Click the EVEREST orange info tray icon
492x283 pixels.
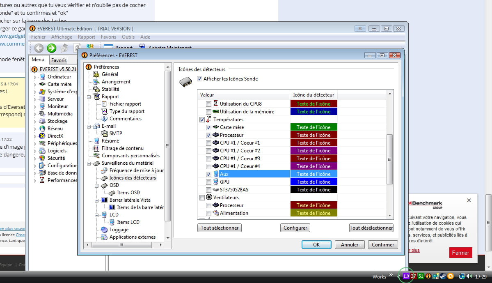428,276
